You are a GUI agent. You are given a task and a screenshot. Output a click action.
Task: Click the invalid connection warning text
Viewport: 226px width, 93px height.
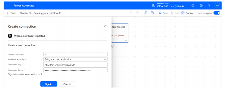click(x=119, y=35)
